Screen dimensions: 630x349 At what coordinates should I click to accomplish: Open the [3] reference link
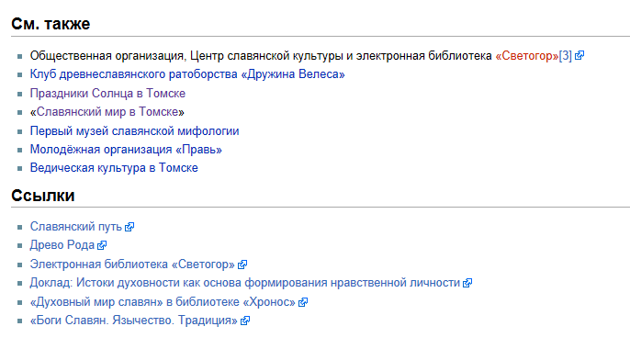[x=566, y=55]
